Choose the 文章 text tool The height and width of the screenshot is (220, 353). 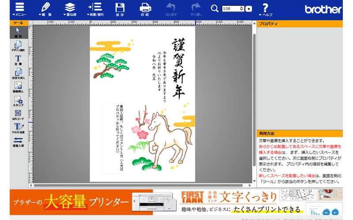(18, 60)
